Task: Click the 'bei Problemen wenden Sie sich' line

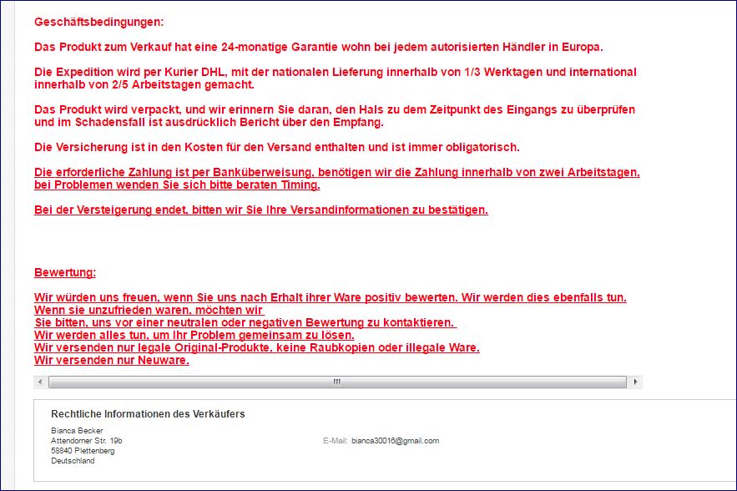Action: (177, 185)
